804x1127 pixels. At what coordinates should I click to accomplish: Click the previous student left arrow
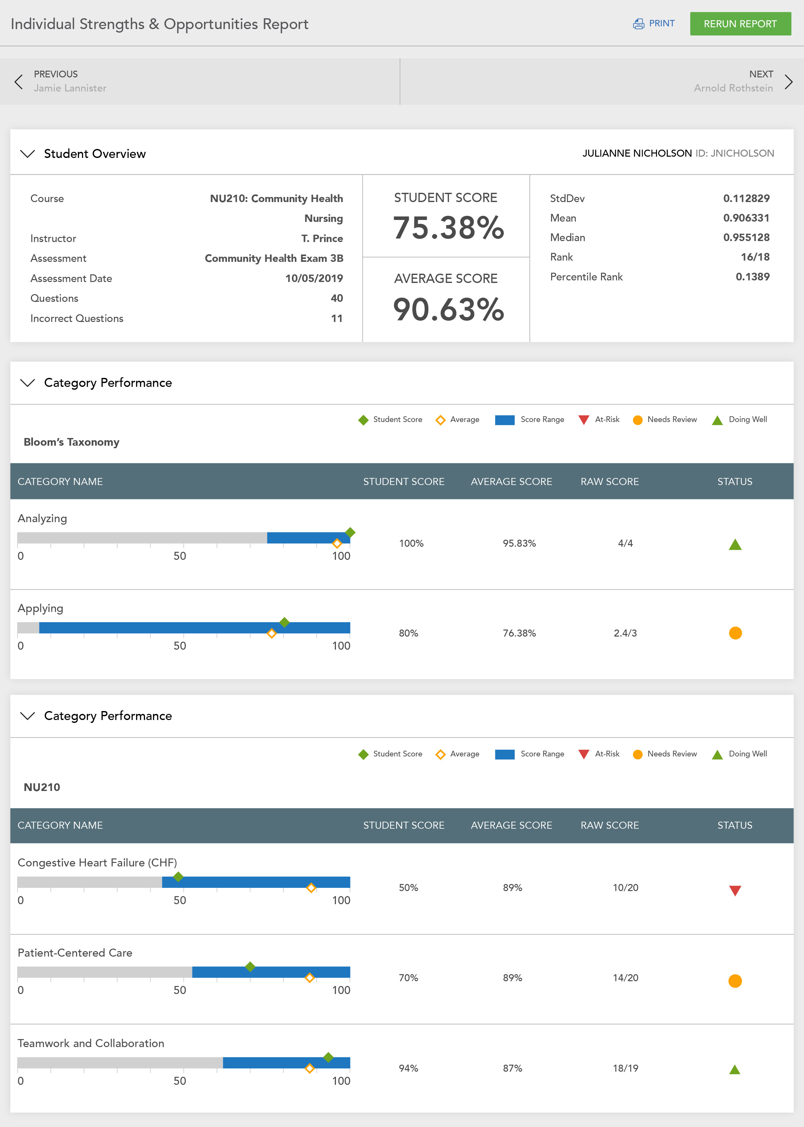coord(19,82)
